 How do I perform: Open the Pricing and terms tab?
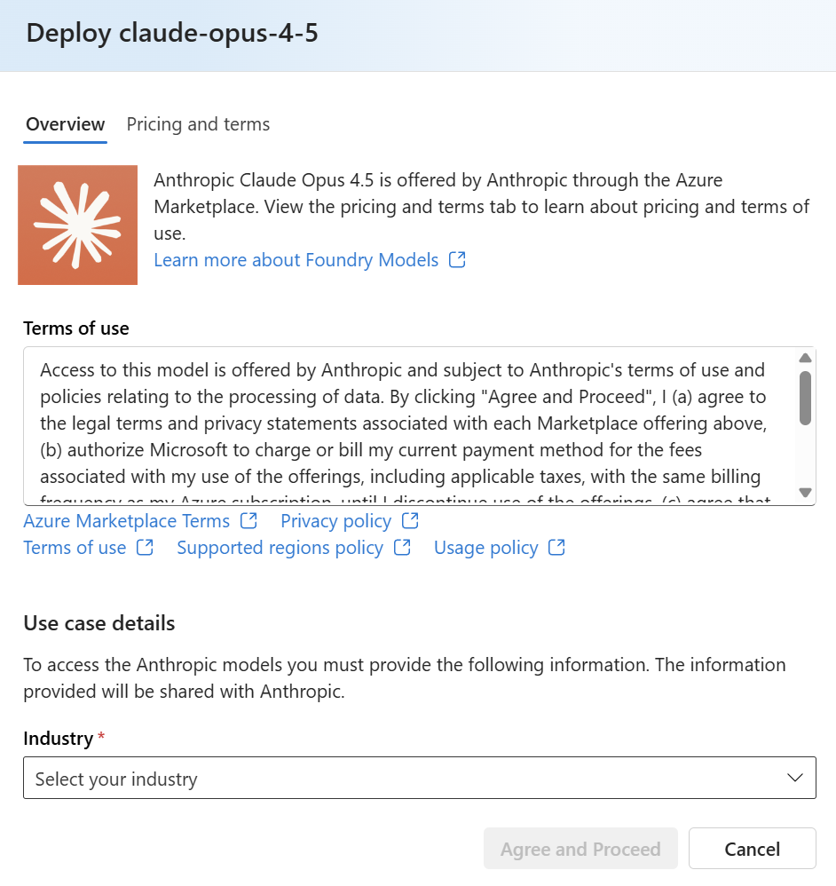pos(198,124)
